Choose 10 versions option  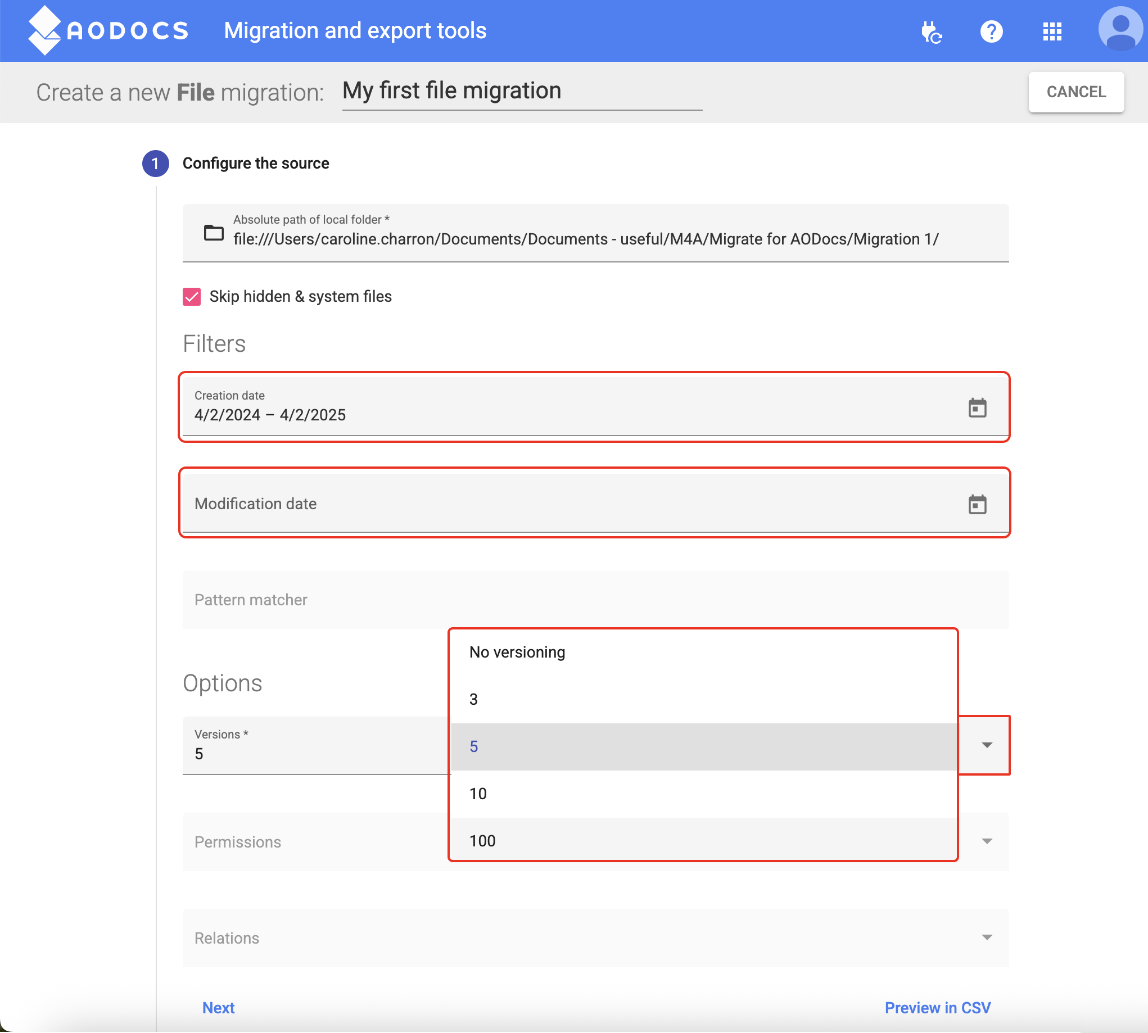tap(703, 794)
